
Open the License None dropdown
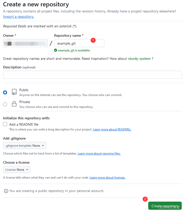coord(17,169)
